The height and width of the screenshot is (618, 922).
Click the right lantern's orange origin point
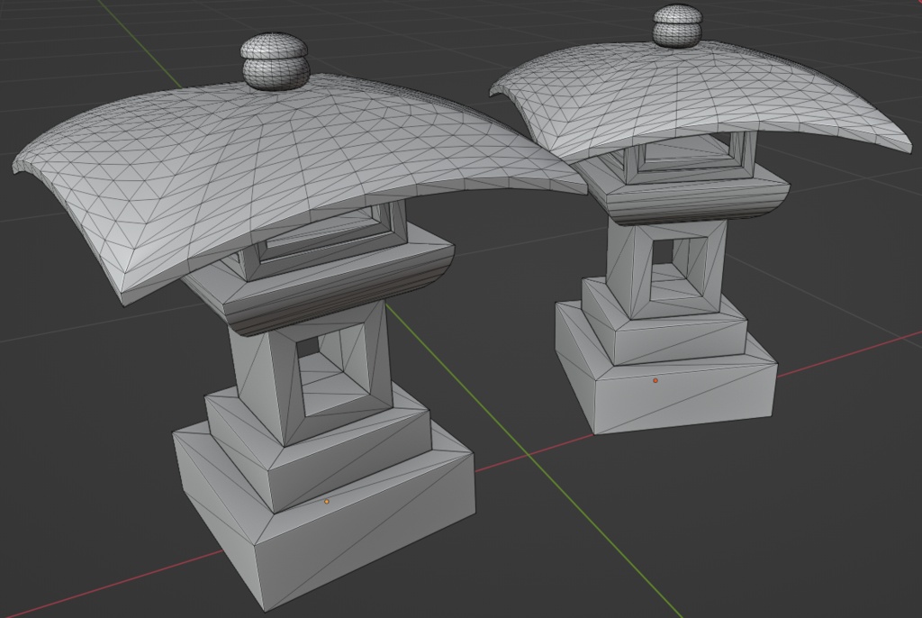pos(655,381)
